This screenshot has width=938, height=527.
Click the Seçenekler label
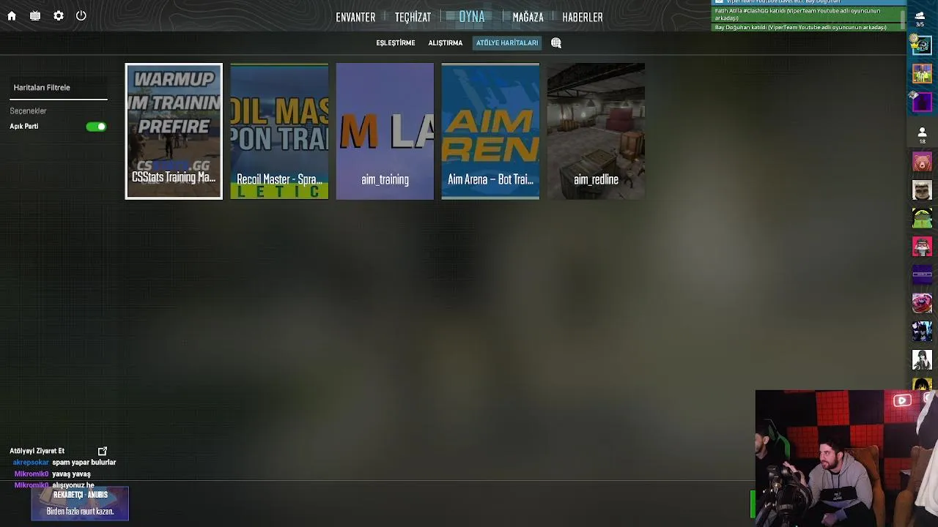pos(28,111)
